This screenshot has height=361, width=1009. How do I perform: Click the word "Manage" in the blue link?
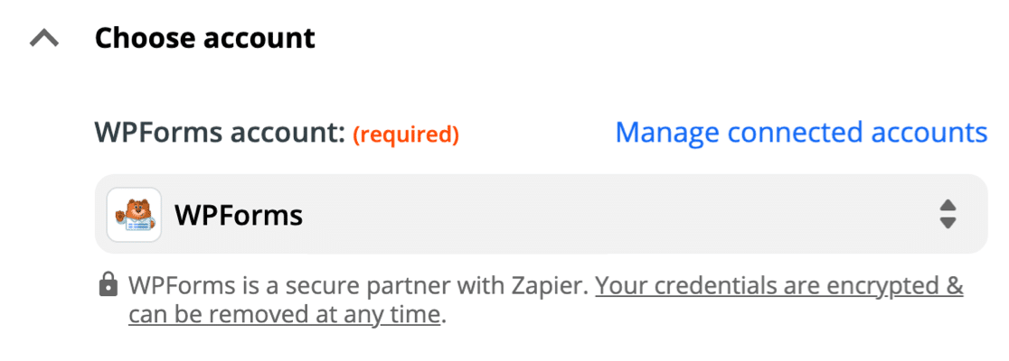coord(667,134)
